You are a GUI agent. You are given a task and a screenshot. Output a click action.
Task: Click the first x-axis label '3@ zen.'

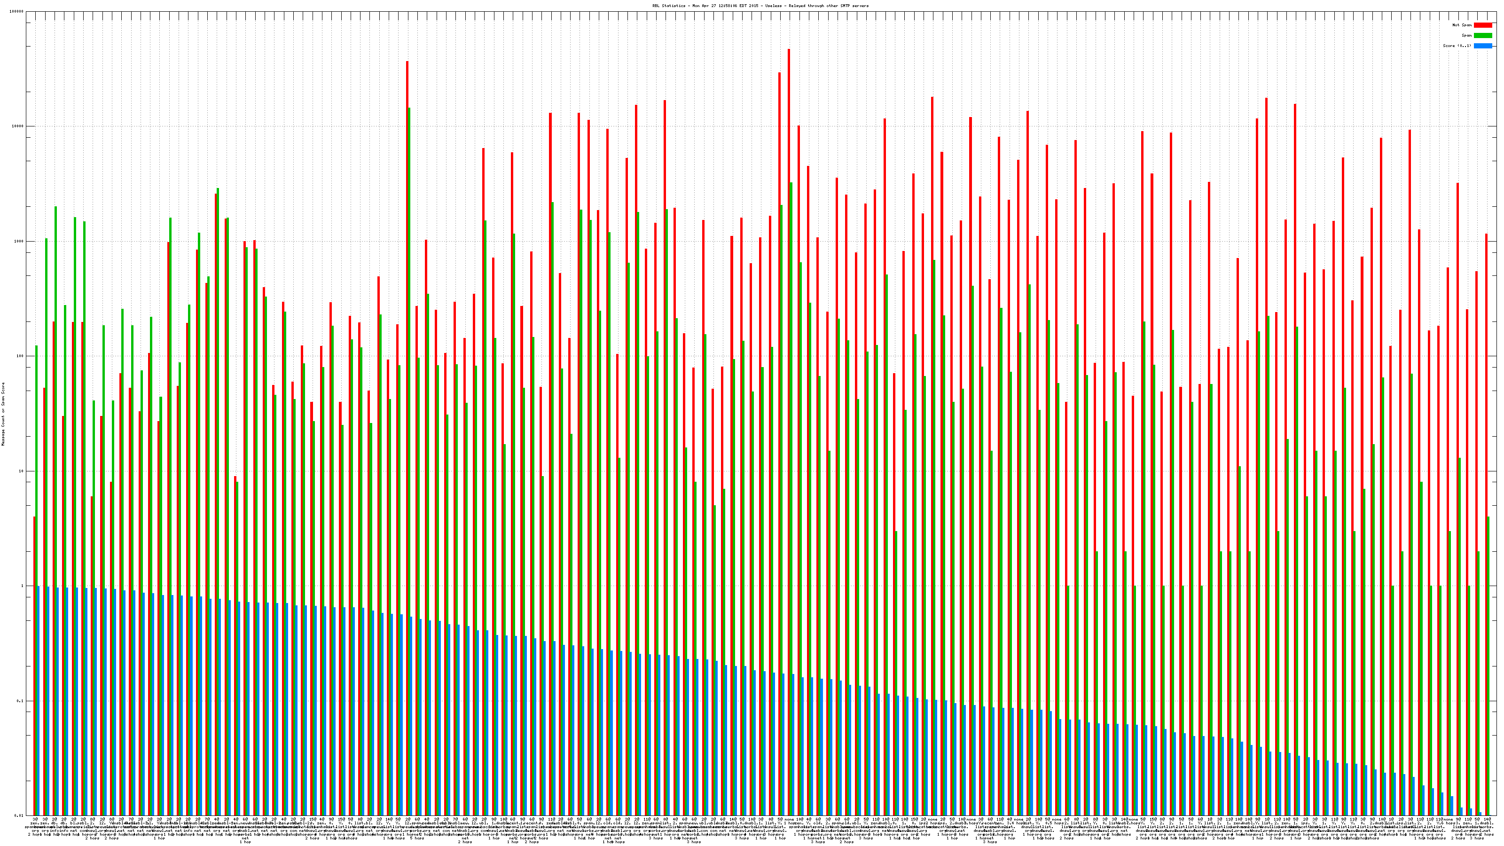[x=36, y=822]
